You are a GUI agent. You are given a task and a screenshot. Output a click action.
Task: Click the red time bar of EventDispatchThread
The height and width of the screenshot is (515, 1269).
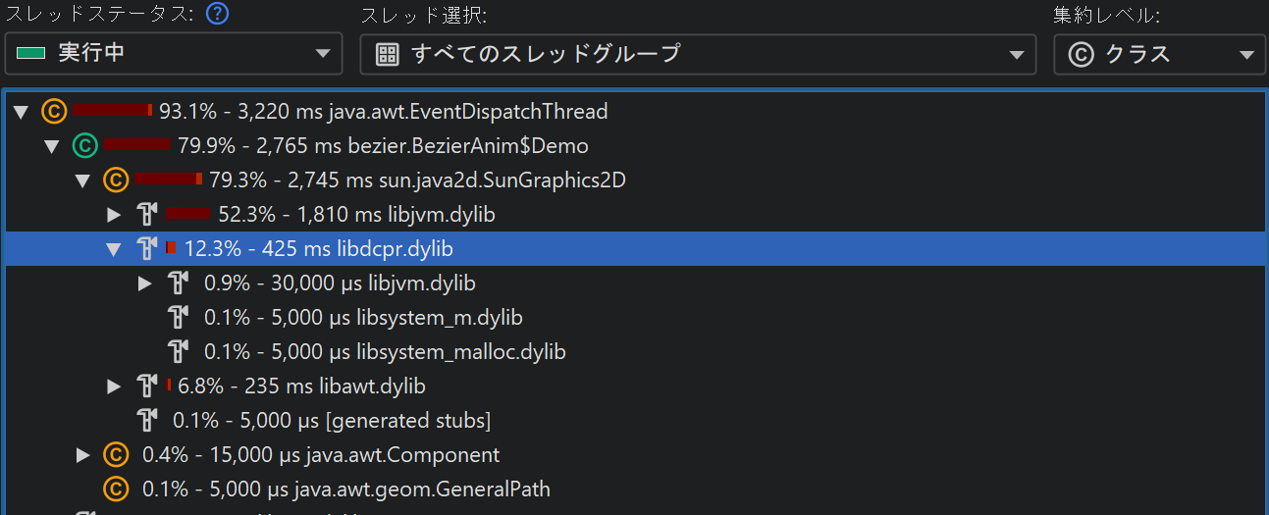click(x=112, y=110)
